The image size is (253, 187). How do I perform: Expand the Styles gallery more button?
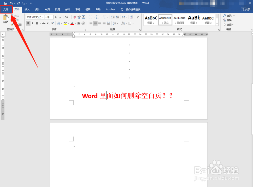click(x=217, y=24)
